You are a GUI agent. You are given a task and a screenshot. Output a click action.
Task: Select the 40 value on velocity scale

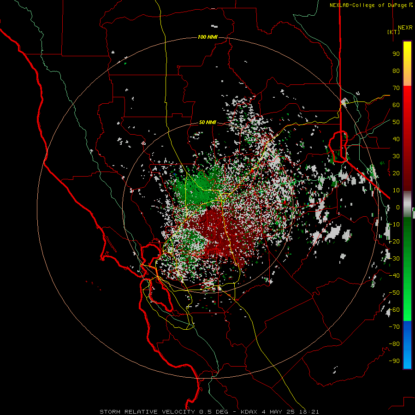pyautogui.click(x=396, y=139)
